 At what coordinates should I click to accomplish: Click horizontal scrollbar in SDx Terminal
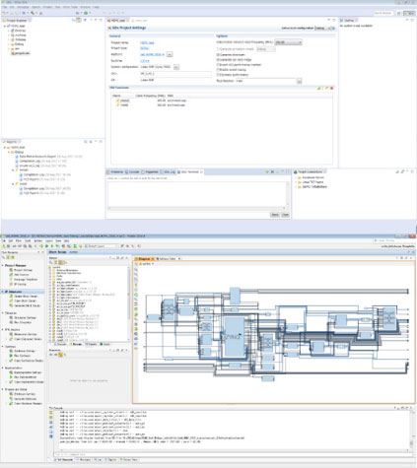(196, 208)
